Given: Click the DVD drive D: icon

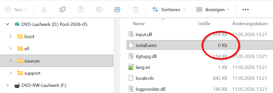Looking at the screenshot, I should 17,24.
